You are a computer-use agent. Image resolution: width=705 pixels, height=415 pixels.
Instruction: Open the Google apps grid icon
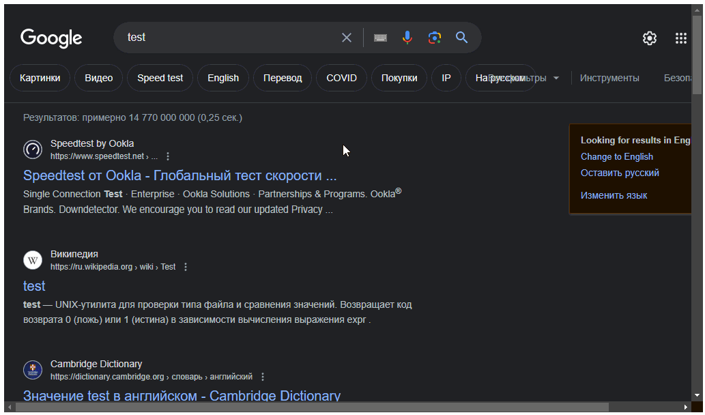tap(680, 38)
